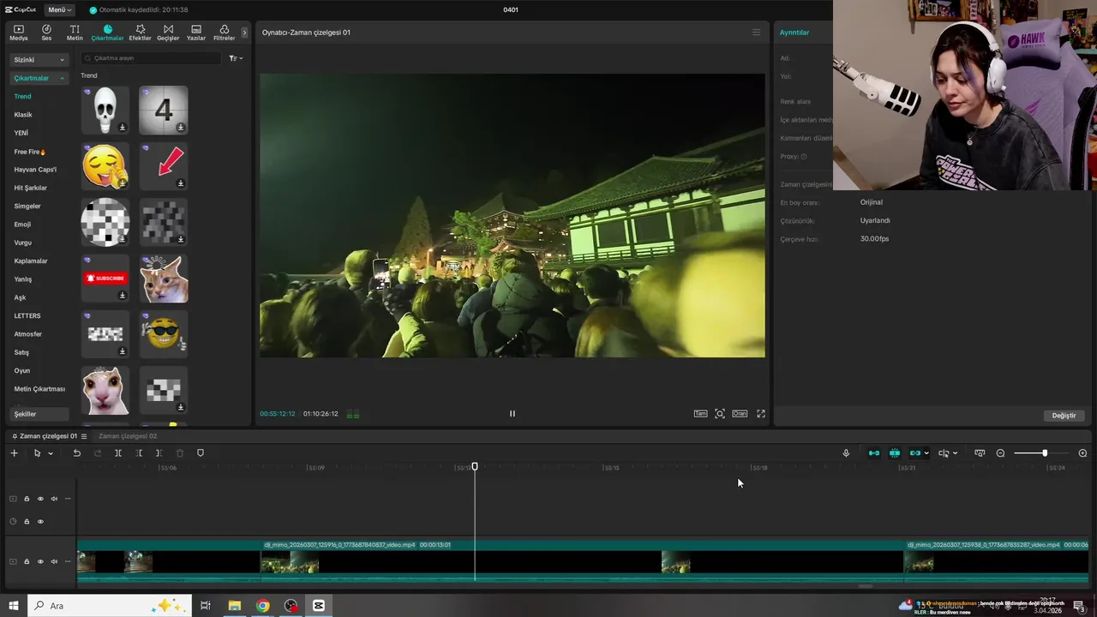Zoom out the timeline
The width and height of the screenshot is (1097, 617).
(1000, 453)
